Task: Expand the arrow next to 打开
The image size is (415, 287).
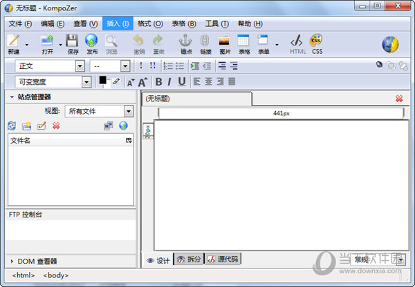Action: click(x=60, y=45)
